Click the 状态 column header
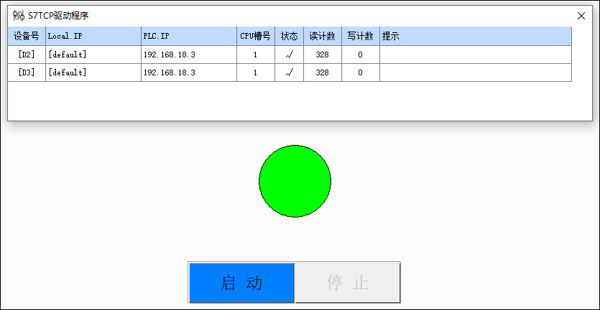600x310 pixels. click(x=290, y=37)
